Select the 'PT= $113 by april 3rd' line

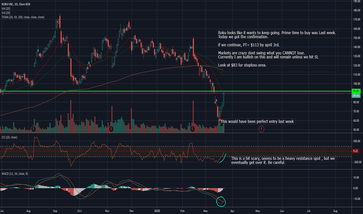249,45
